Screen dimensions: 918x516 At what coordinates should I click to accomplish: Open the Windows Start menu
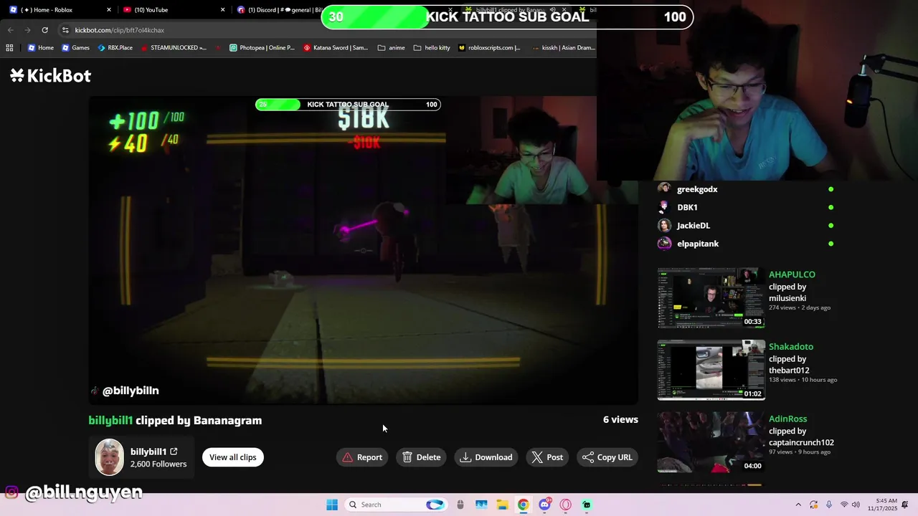click(332, 505)
